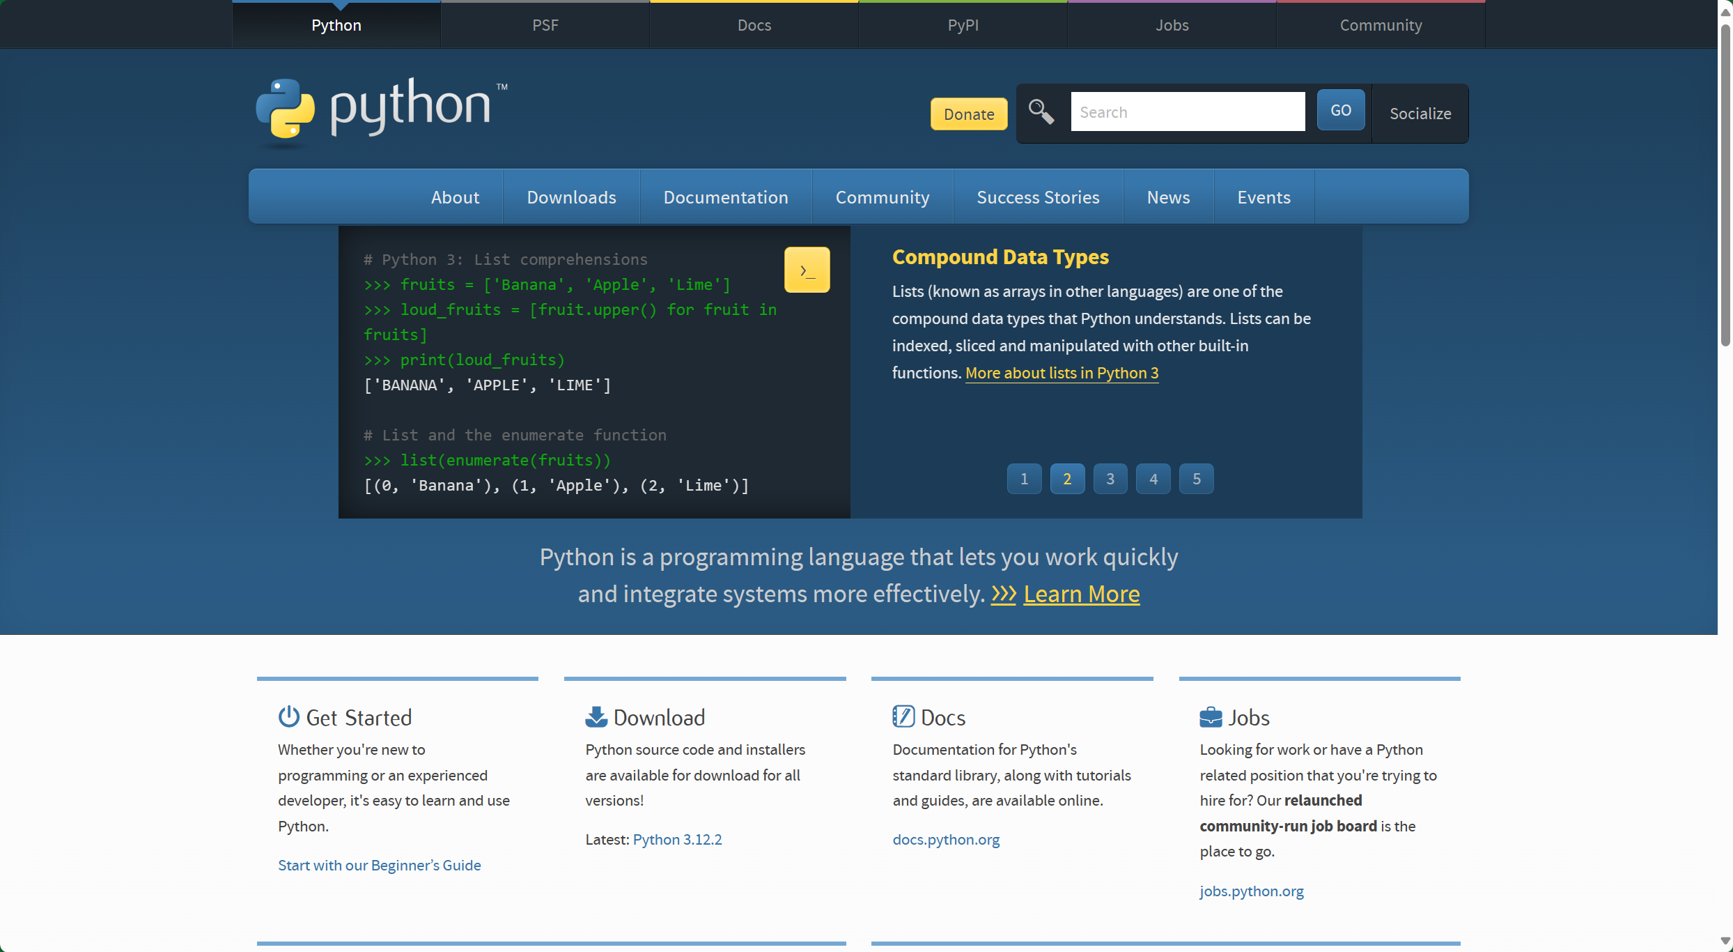Click the Get Started power icon

(x=288, y=716)
